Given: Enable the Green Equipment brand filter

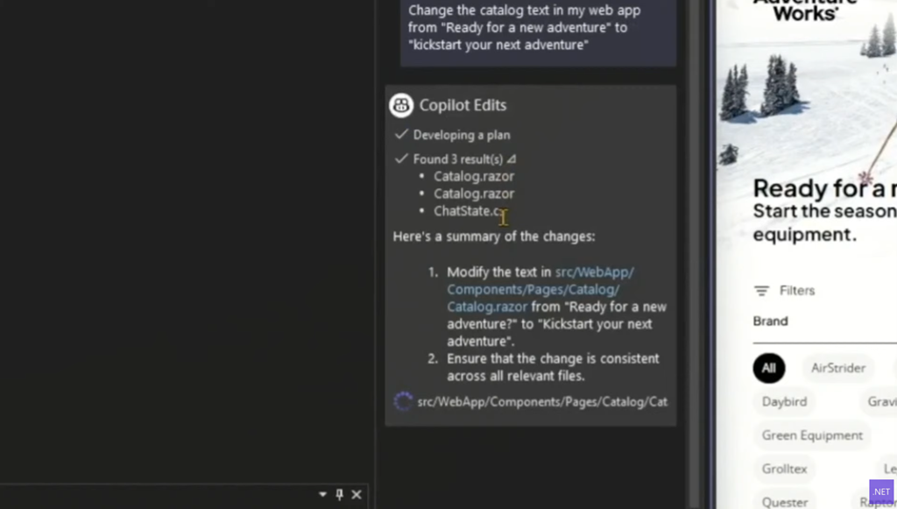Looking at the screenshot, I should tap(812, 435).
